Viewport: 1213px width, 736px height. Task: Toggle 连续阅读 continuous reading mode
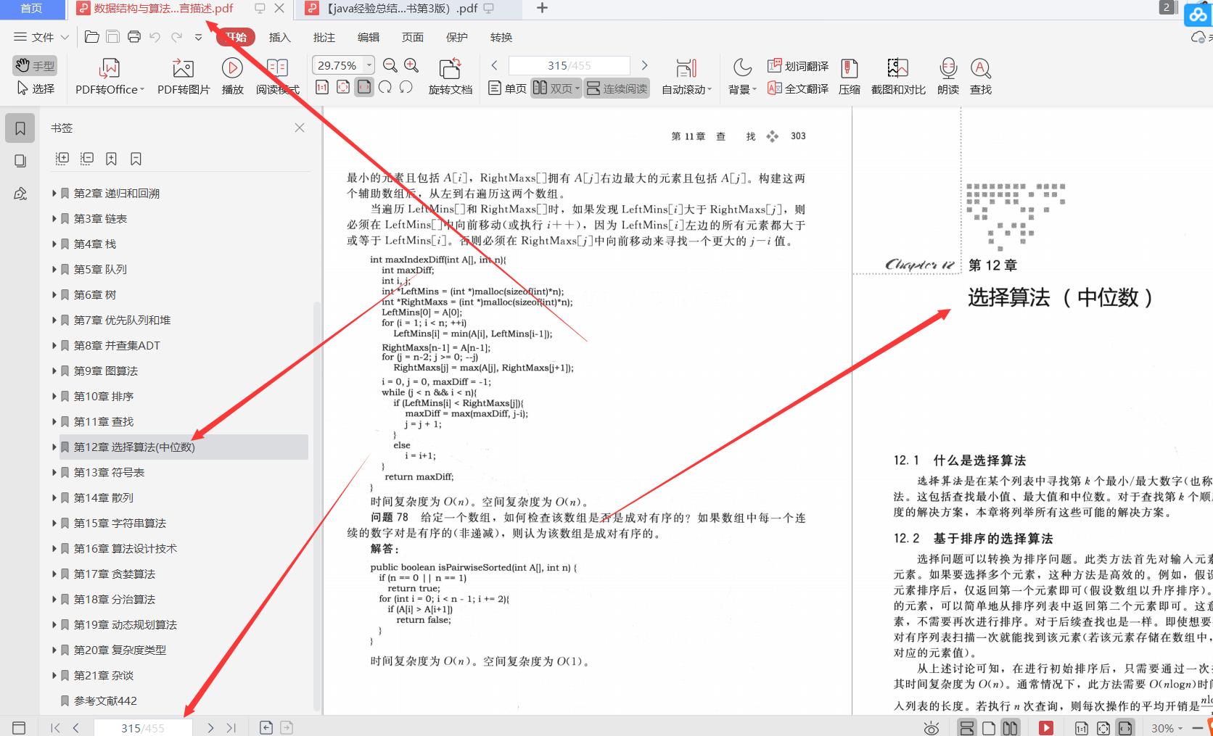tap(616, 88)
